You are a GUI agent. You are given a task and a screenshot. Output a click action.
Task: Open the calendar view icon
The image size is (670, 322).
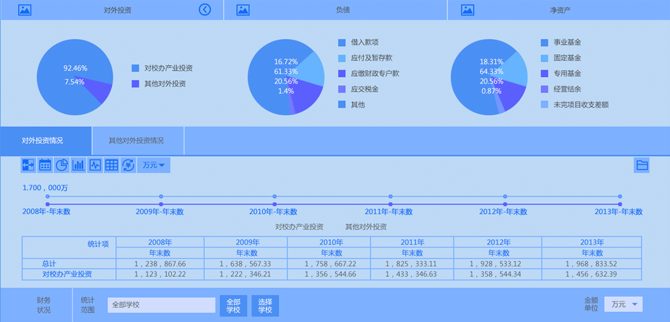45,165
